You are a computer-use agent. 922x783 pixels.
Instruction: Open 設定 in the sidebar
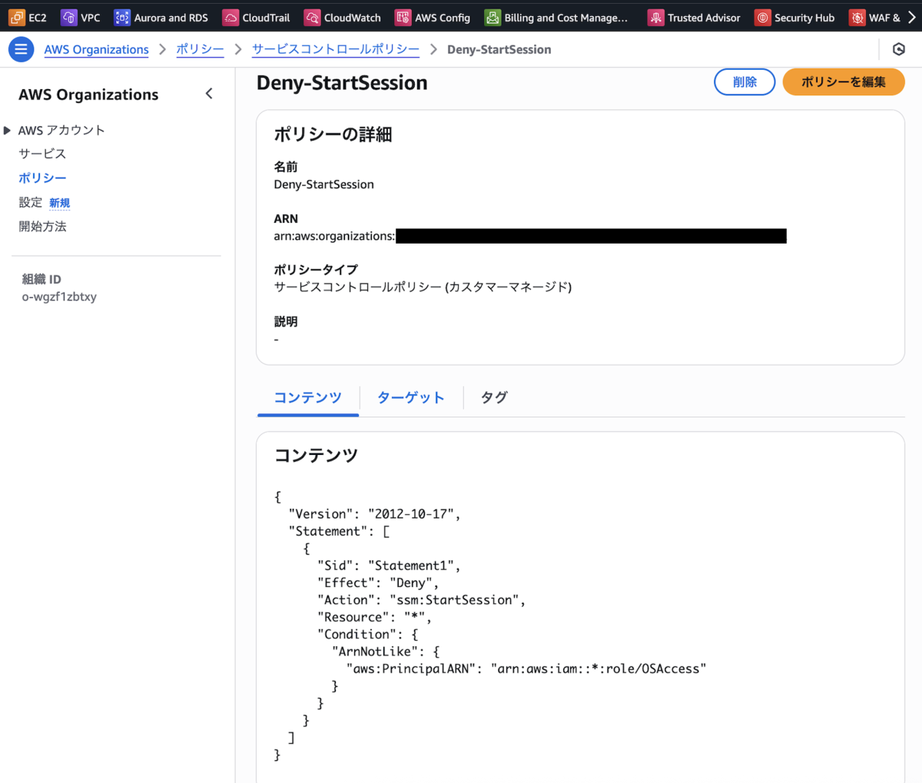[31, 202]
